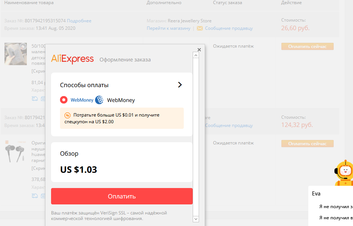Viewport: 353px width, 226px height.
Task: Close the AliExpress payment dialog
Action: 199,50
